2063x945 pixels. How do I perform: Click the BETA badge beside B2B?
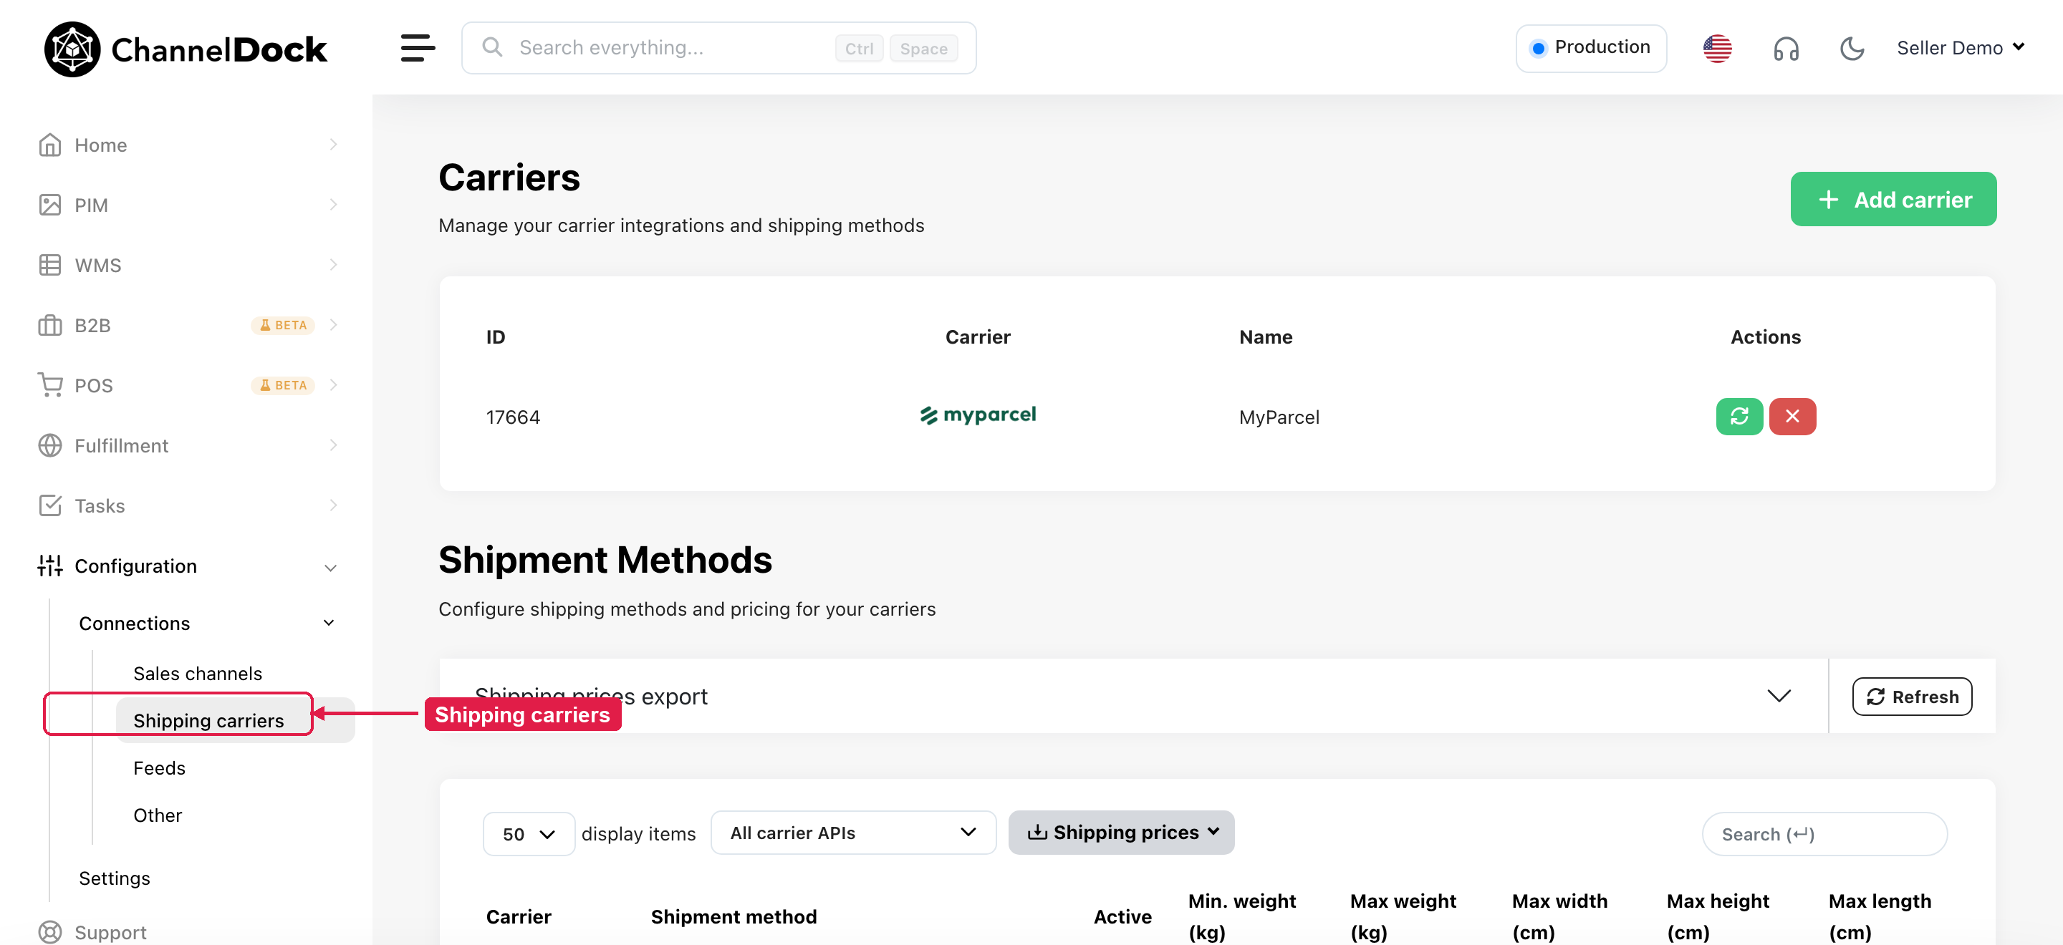tap(284, 325)
